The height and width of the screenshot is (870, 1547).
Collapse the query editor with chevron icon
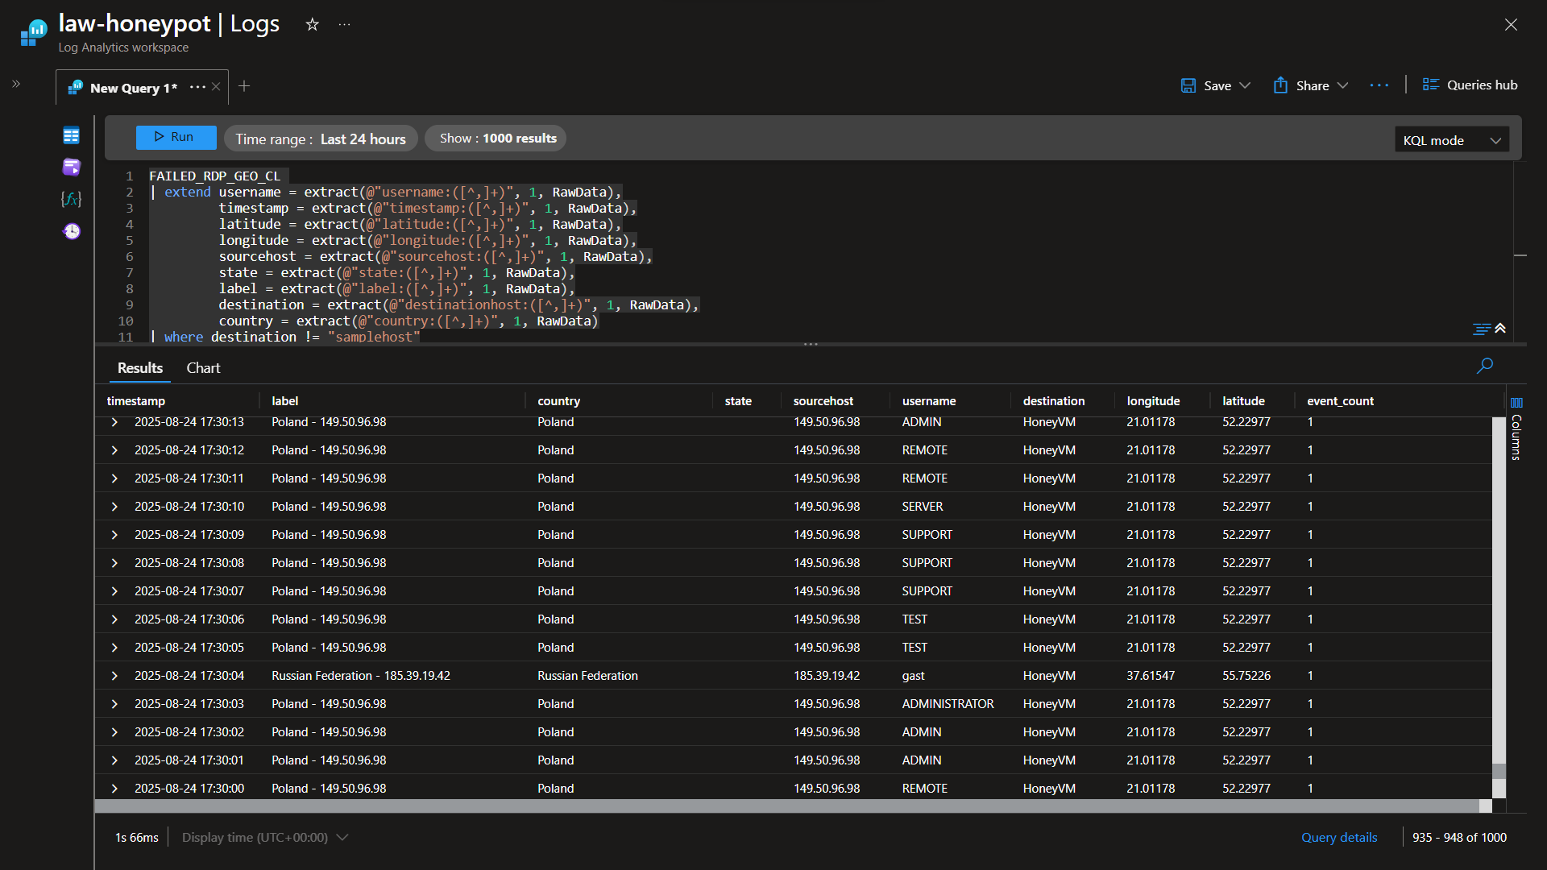click(1499, 329)
